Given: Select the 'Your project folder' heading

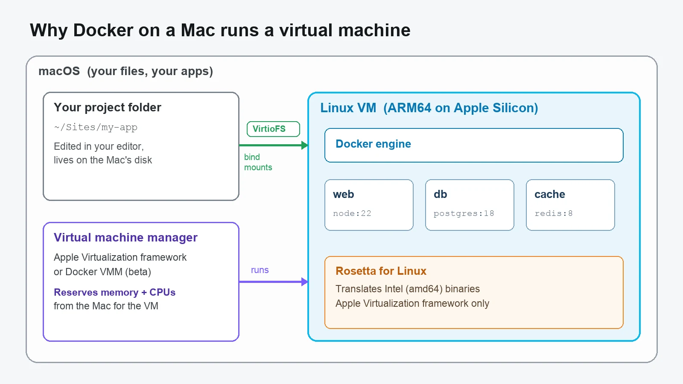Looking at the screenshot, I should [108, 108].
